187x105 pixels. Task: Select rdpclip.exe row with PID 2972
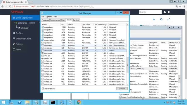click(84, 45)
